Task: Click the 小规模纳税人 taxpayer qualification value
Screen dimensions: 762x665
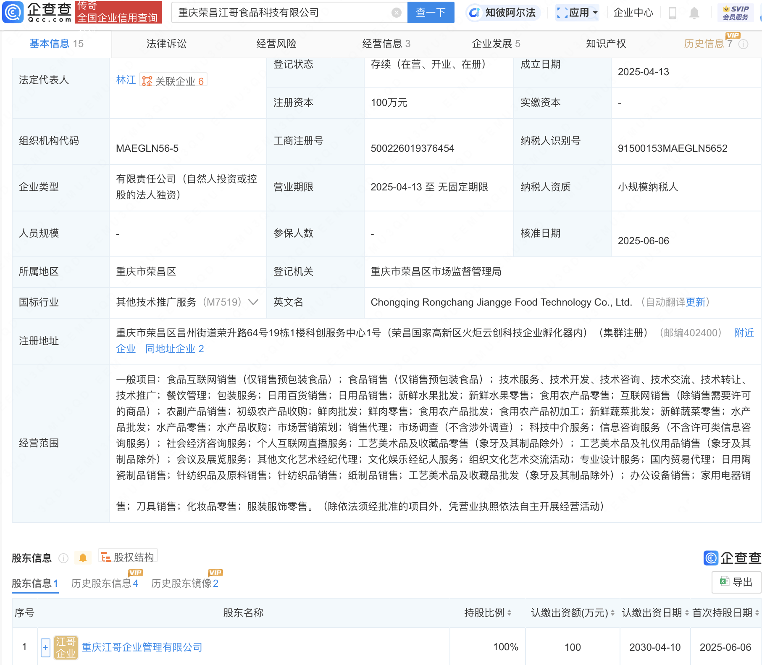Action: pos(648,187)
